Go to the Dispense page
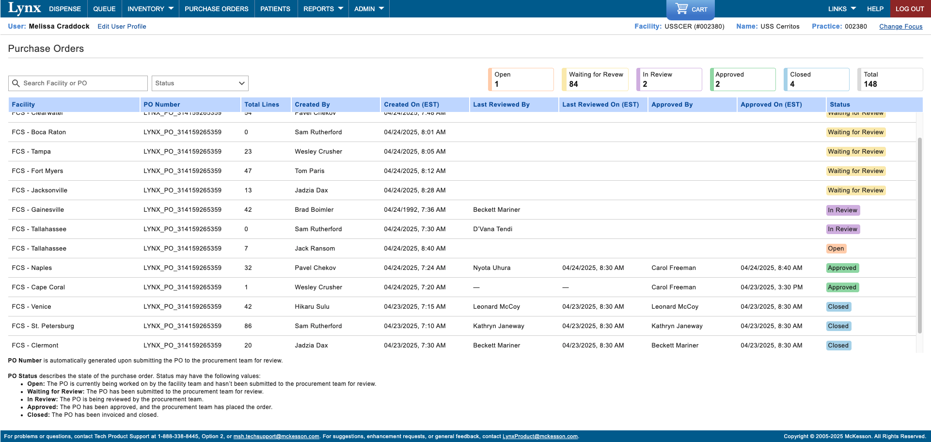 tap(65, 9)
